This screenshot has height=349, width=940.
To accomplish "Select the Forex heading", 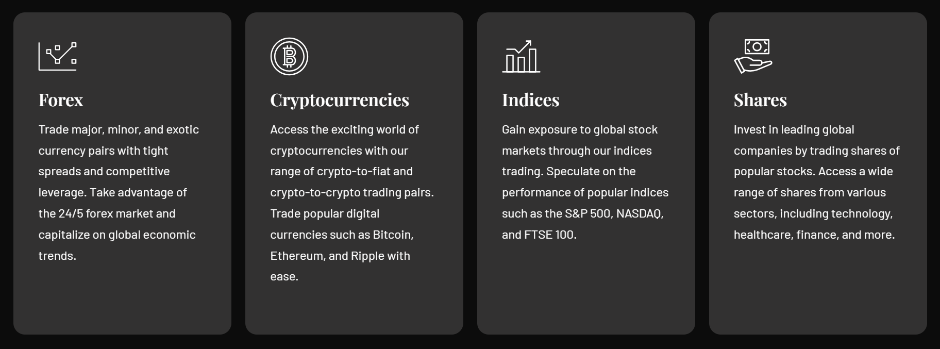I will tap(61, 99).
